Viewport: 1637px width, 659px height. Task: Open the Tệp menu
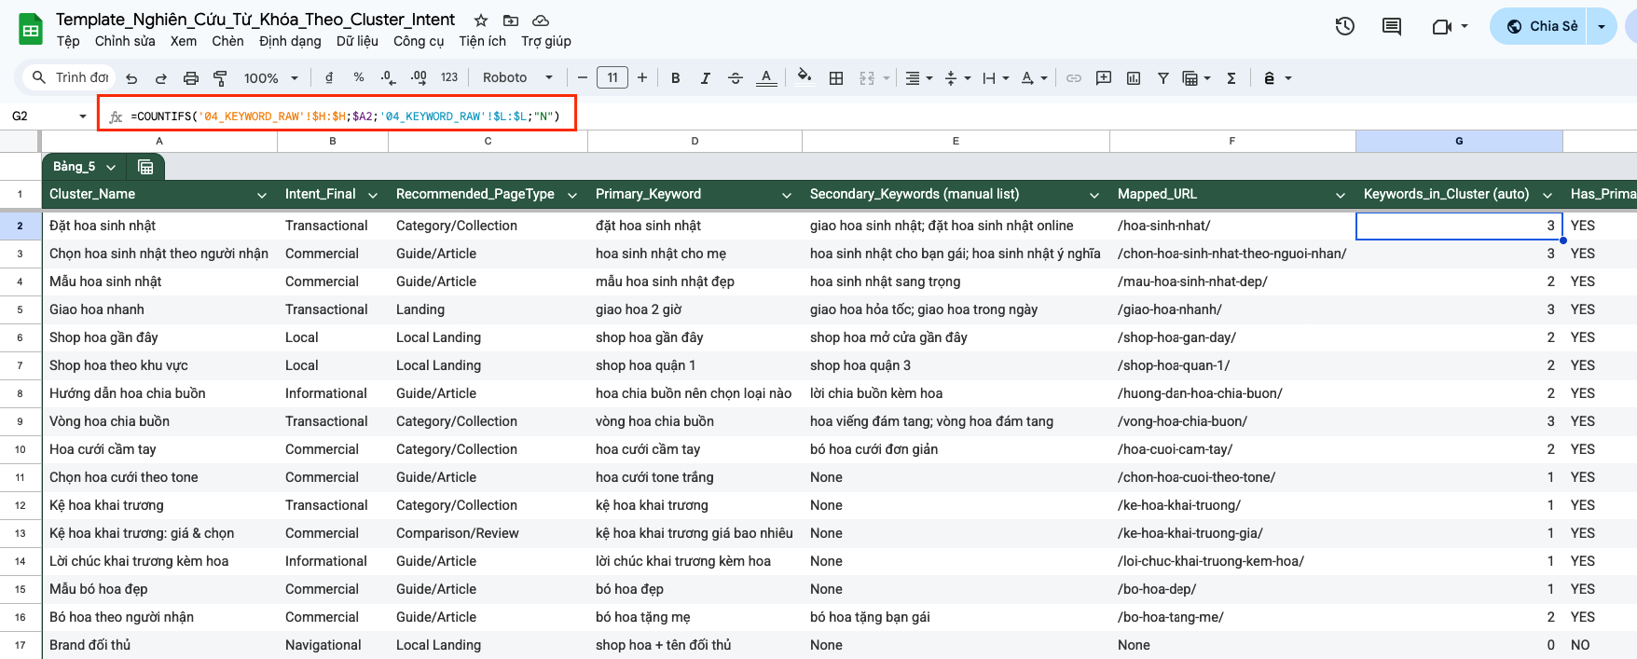point(68,41)
